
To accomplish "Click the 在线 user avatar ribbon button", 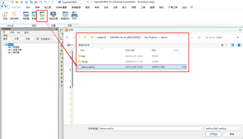I will pyautogui.click(x=5, y=16).
